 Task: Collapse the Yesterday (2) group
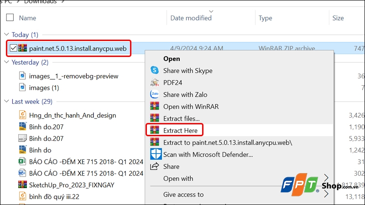point(6,62)
